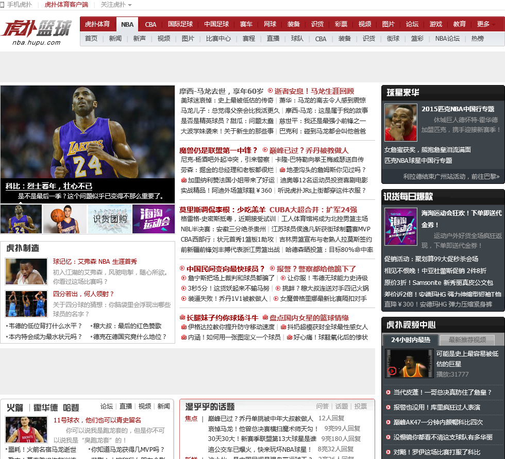Click play icon before 詹宁斯把场上裁判和球员都骗了
The width and height of the screenshot is (505, 459).
click(183, 278)
